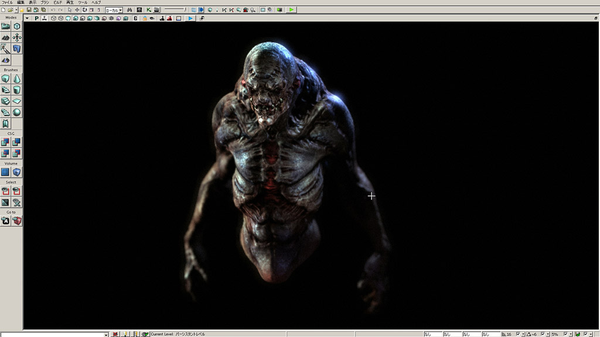Click CSG Add button
Viewport: 600px width, 337px height.
pos(5,142)
